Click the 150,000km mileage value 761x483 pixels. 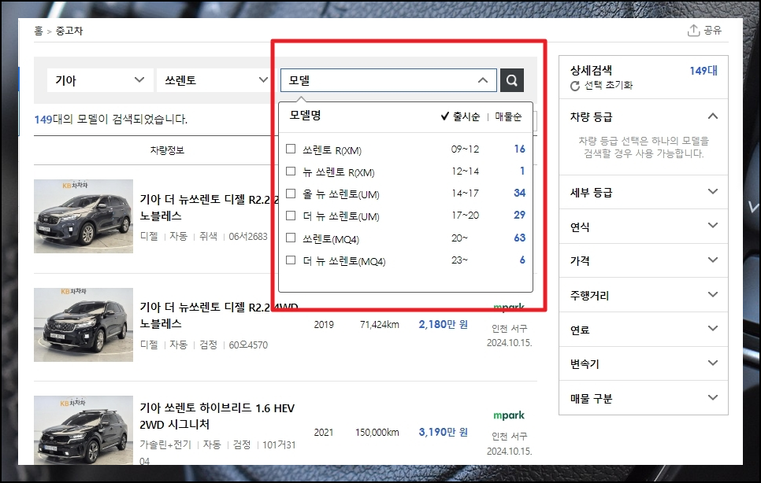(377, 432)
